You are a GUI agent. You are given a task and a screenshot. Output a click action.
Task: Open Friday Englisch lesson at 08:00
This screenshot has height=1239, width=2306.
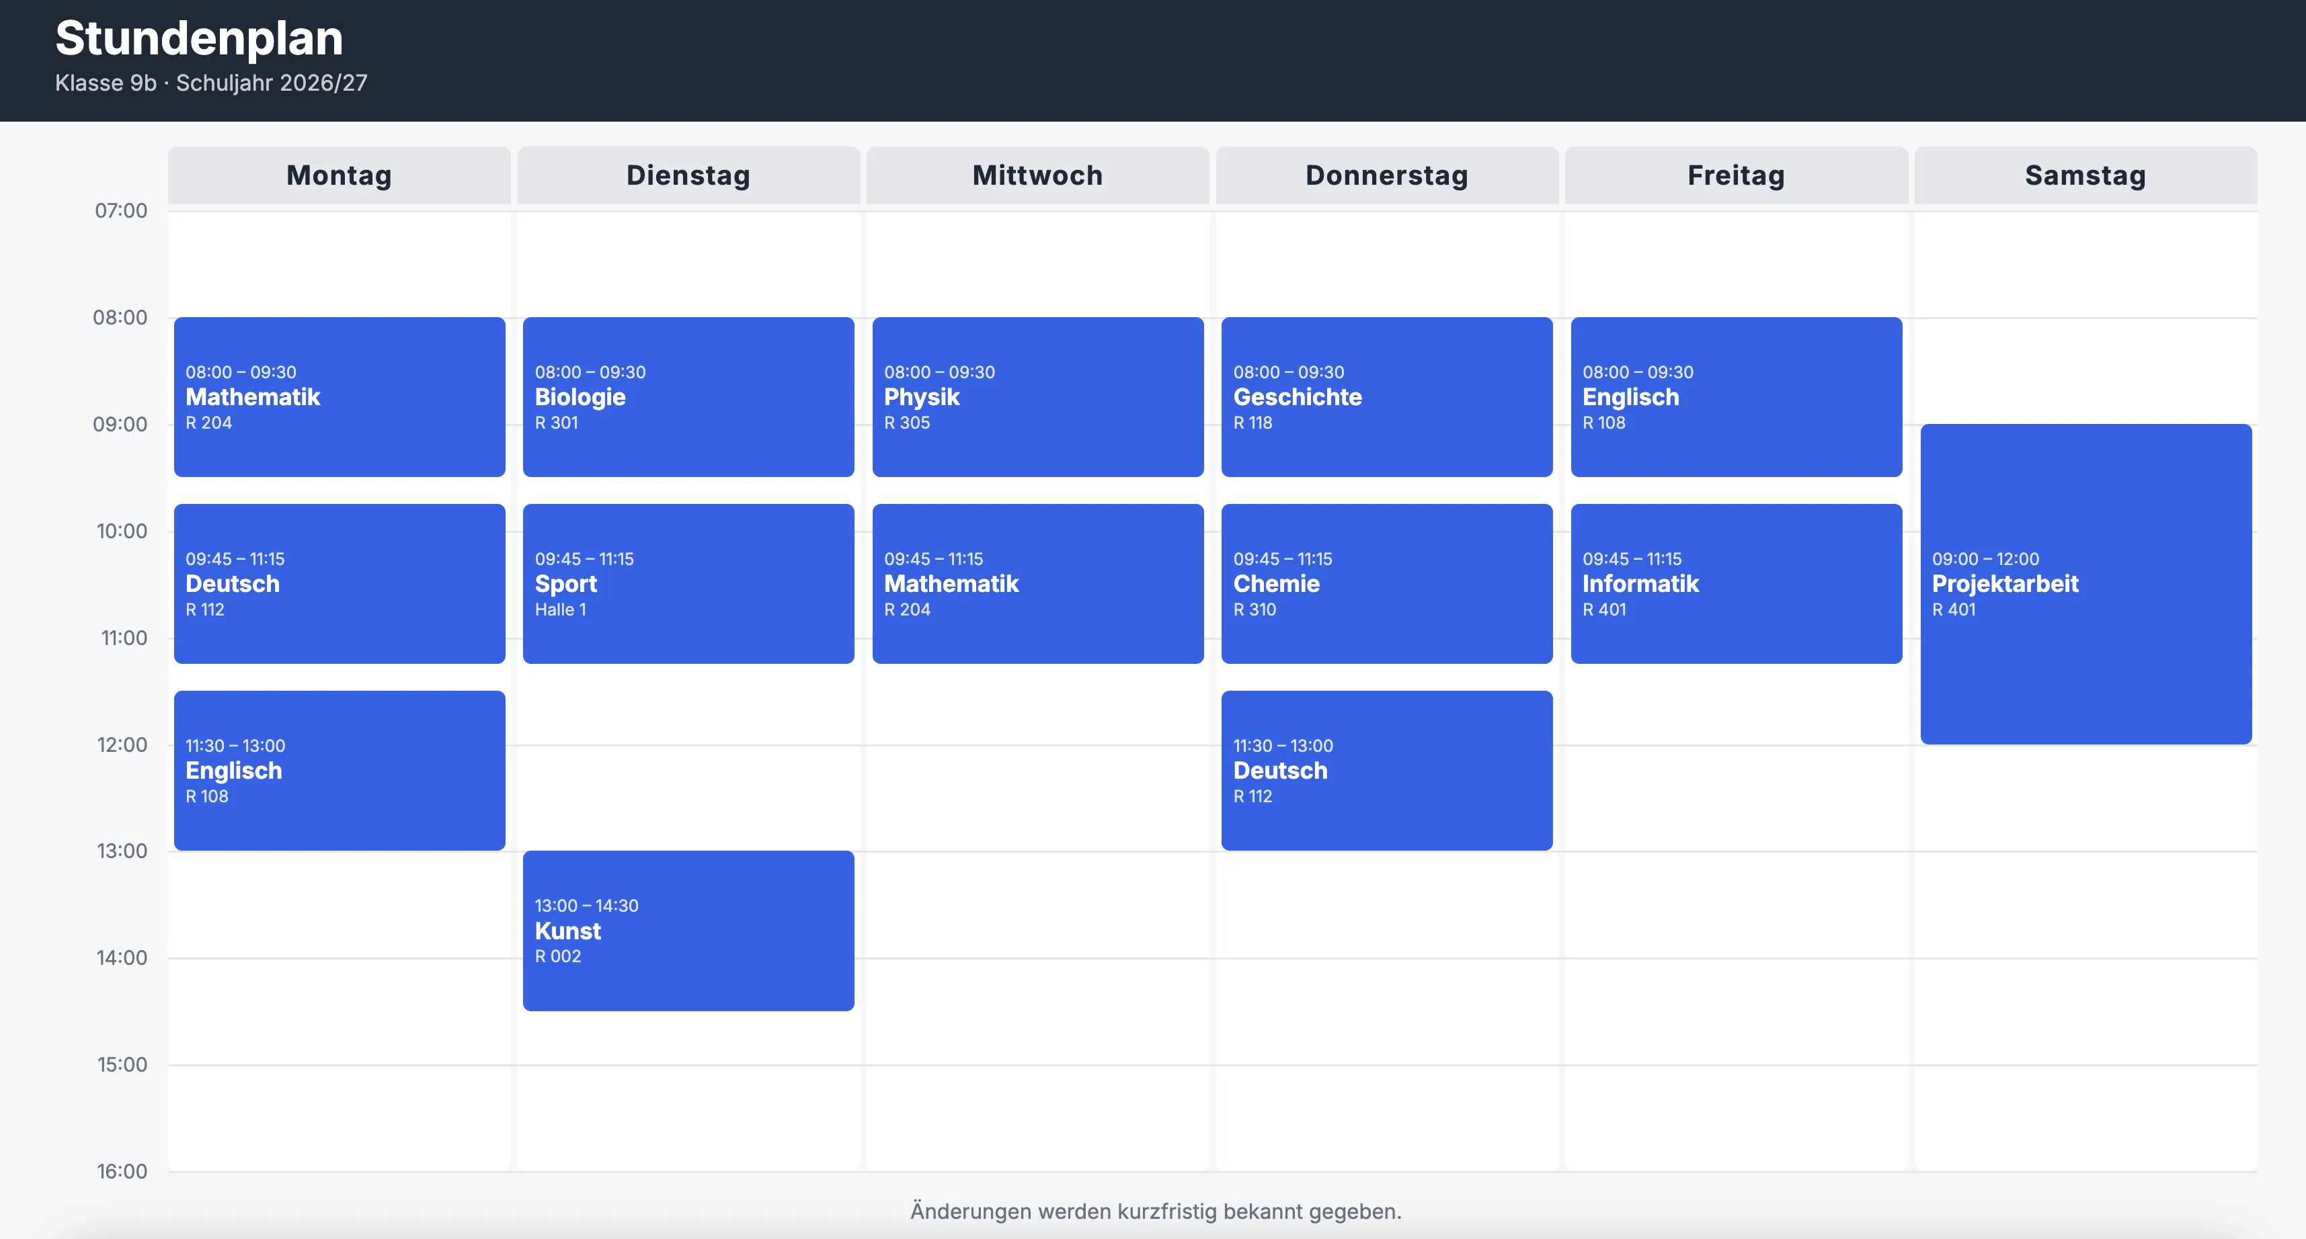pos(1736,396)
